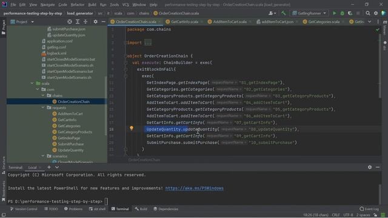Click the UTF-8 encoding in status bar

coord(348,215)
